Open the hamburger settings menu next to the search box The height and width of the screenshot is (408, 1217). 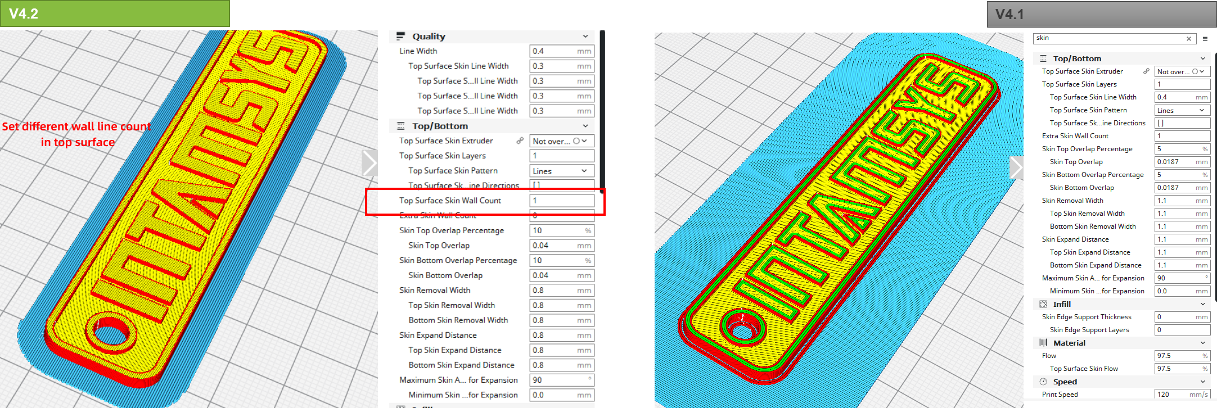(x=1205, y=39)
